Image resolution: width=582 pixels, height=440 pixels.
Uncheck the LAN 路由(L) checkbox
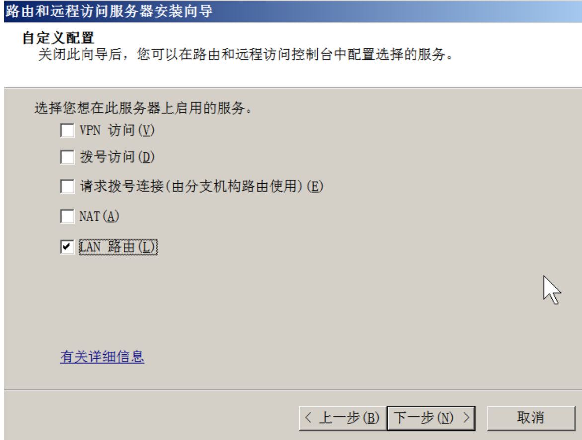tap(67, 247)
